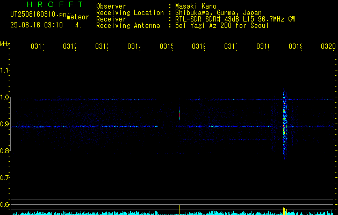Click the HROFFT title text

(x=55, y=4)
